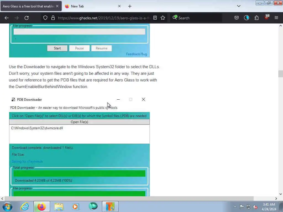Show hidden tray icons arrow
Screen dimensions: 283x212
[x=235, y=207]
